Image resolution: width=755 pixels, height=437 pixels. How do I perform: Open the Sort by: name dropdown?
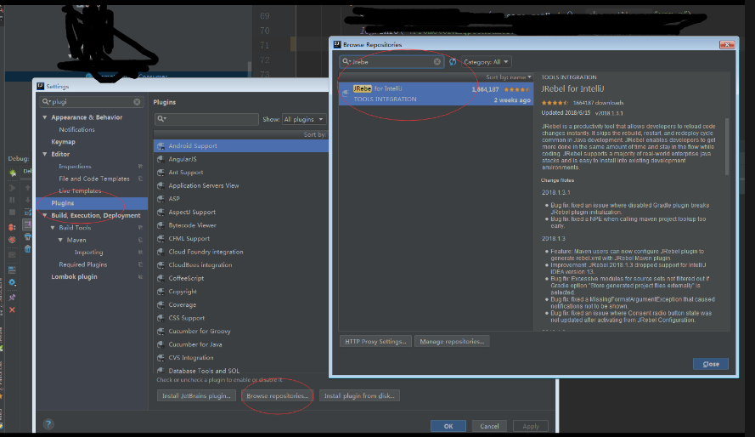pyautogui.click(x=508, y=77)
